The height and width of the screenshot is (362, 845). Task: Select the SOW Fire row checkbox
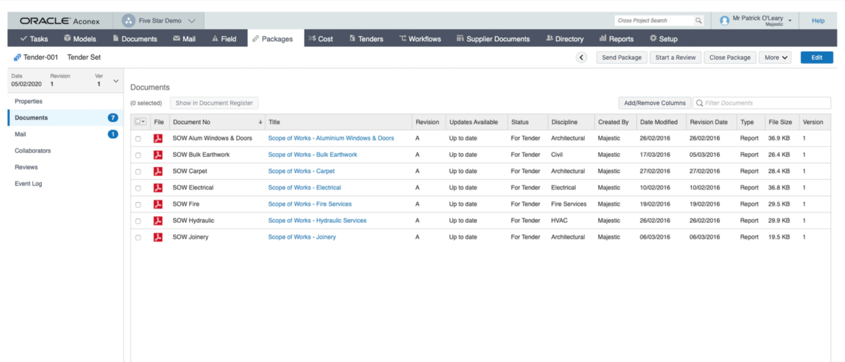click(x=138, y=205)
